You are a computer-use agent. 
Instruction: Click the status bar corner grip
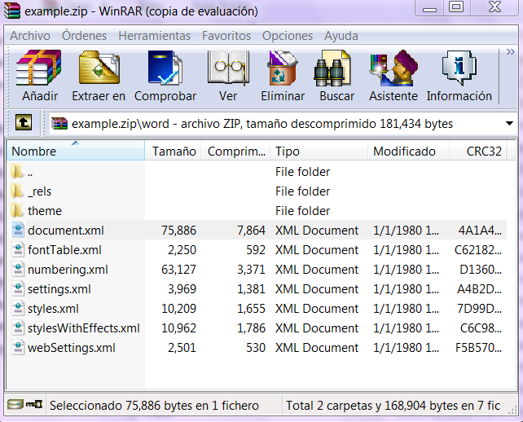[x=512, y=410]
